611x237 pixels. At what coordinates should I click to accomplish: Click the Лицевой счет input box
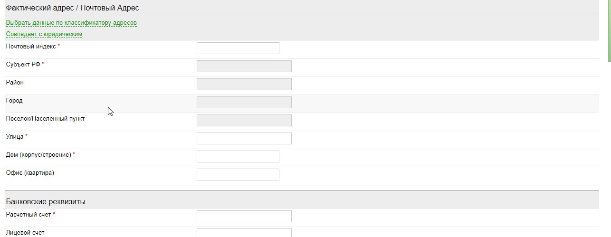pos(244,233)
